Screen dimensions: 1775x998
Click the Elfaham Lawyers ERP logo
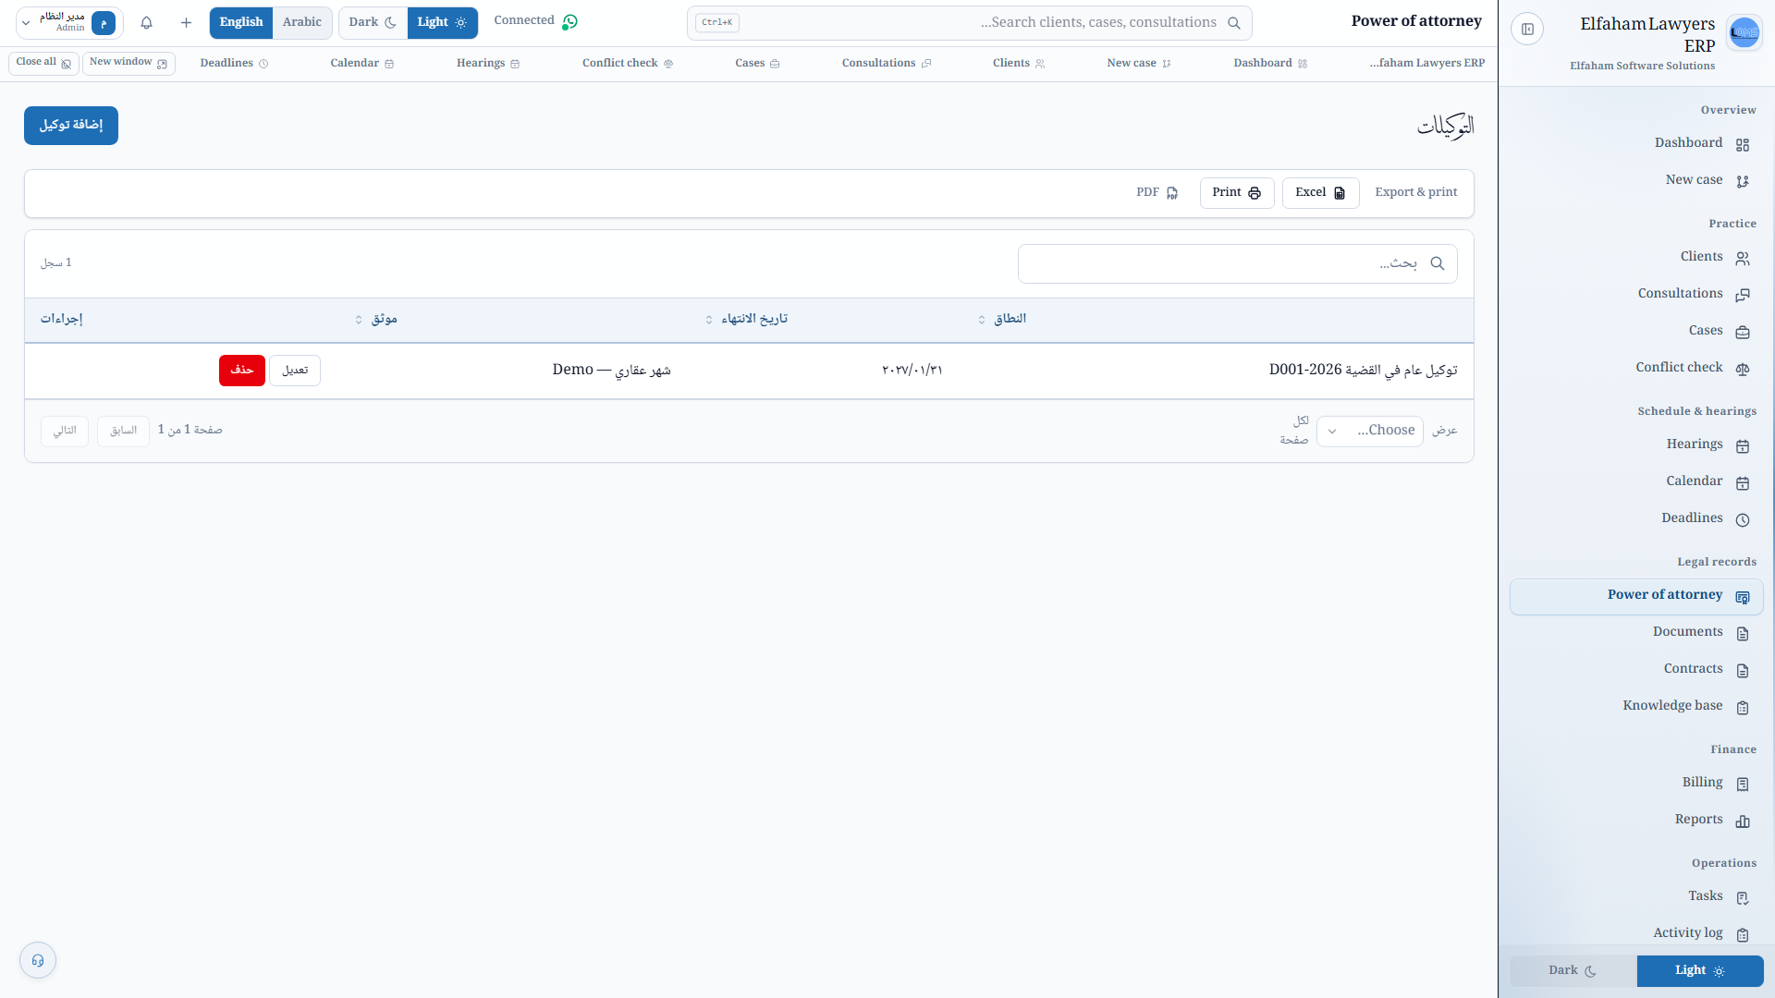click(x=1744, y=32)
